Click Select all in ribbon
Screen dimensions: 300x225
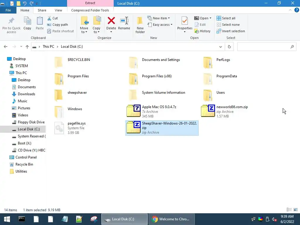point(226,18)
